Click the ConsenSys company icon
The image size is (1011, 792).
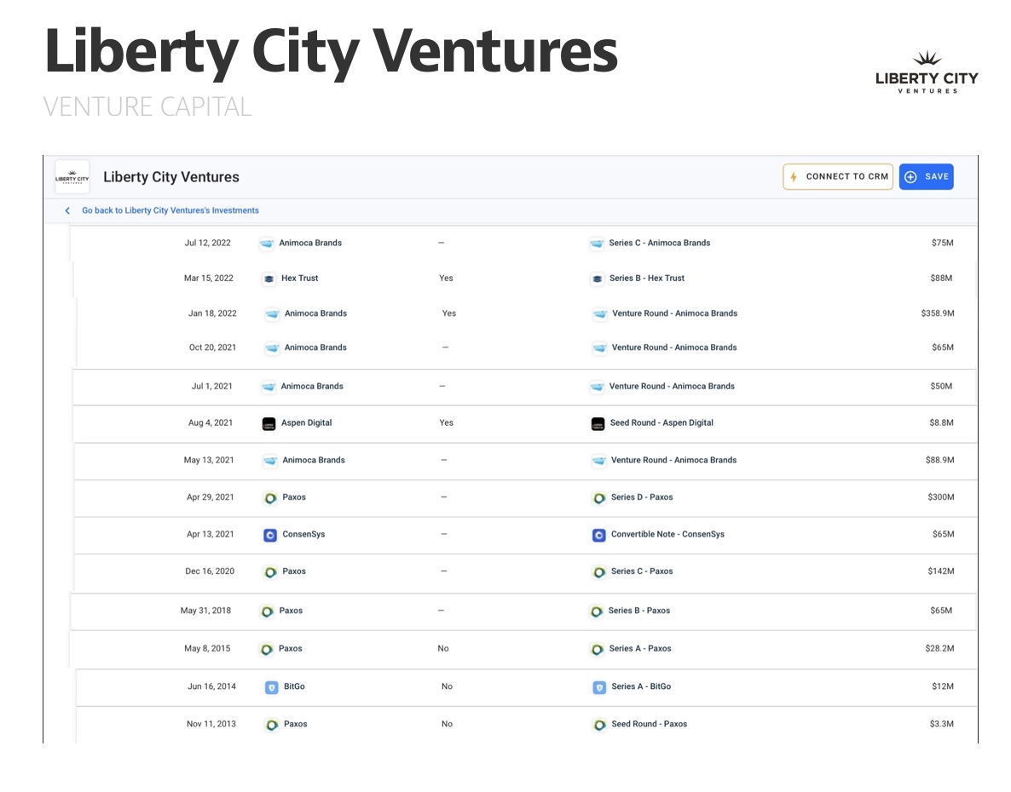[x=270, y=535]
